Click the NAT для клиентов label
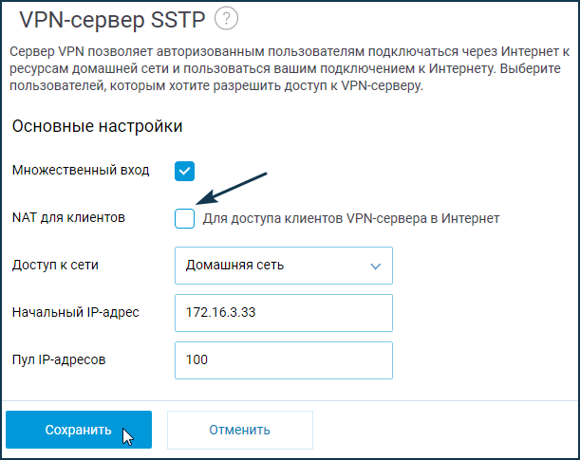Screen dimensions: 580x460 pyautogui.click(x=68, y=217)
